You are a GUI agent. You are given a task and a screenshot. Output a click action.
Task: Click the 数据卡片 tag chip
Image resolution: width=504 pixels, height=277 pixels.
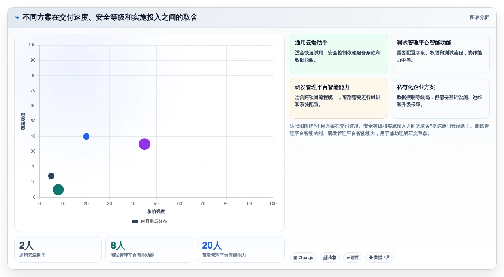pos(380,258)
